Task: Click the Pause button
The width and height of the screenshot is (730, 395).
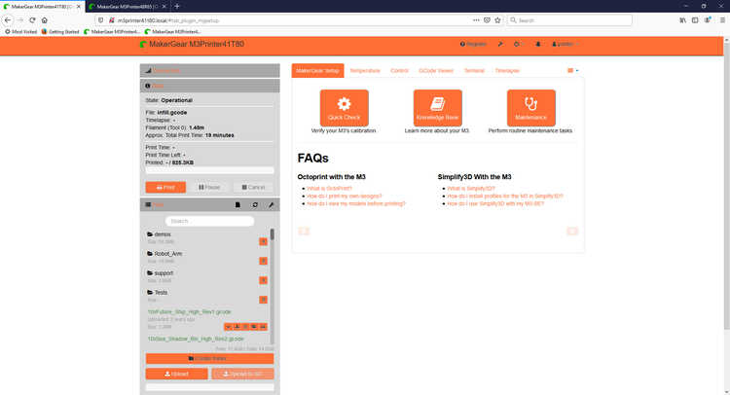Action: tap(209, 187)
